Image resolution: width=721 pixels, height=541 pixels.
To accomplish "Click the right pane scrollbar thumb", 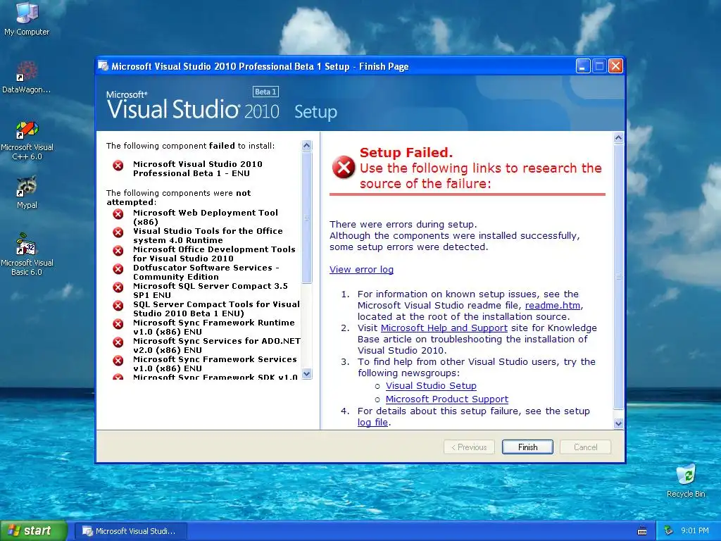I will pyautogui.click(x=618, y=276).
